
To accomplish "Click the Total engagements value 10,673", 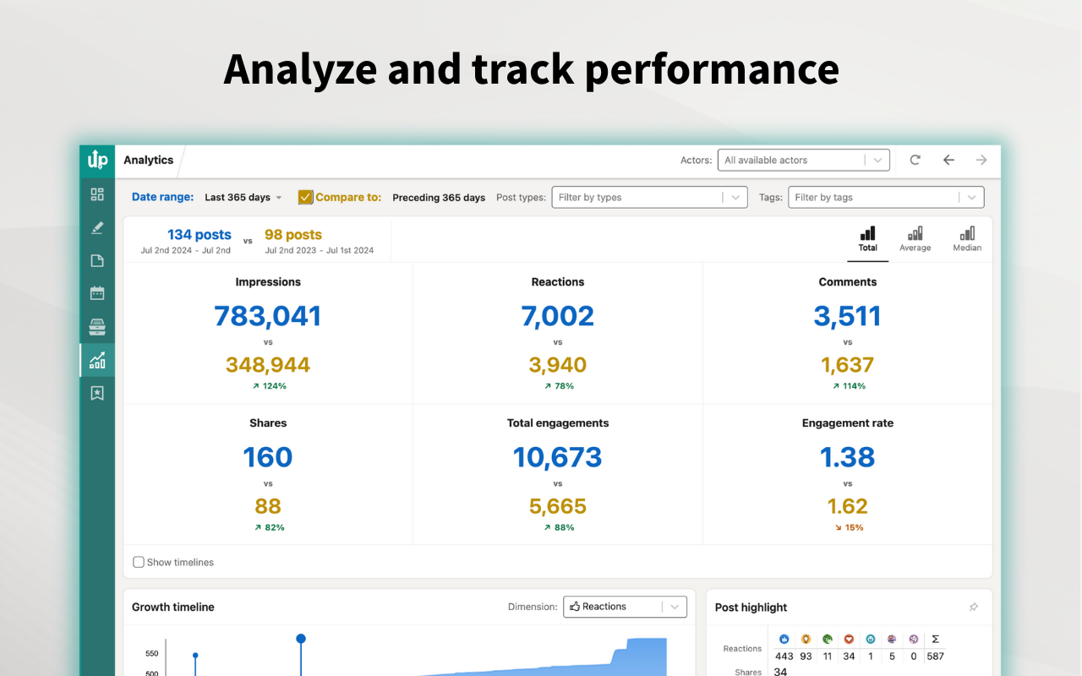I will coord(558,457).
